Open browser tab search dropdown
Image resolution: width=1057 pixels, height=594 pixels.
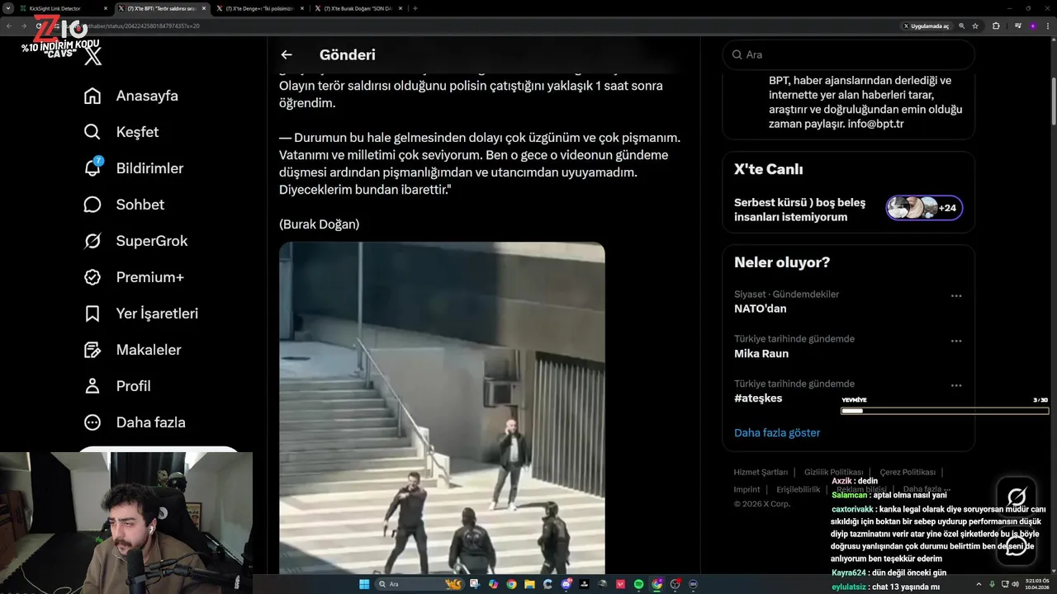pos(8,8)
